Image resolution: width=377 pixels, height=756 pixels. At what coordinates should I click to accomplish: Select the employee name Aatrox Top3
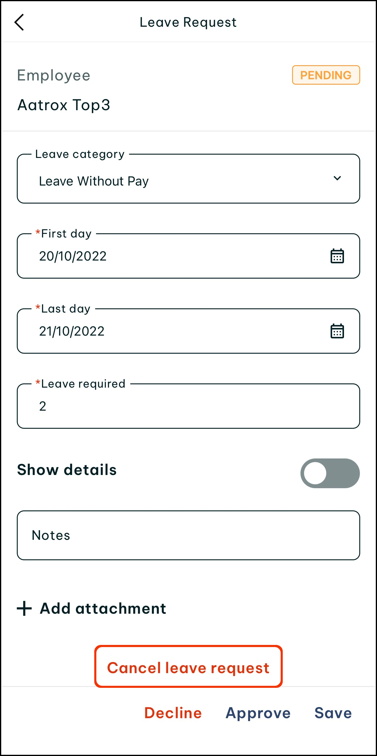click(x=64, y=105)
